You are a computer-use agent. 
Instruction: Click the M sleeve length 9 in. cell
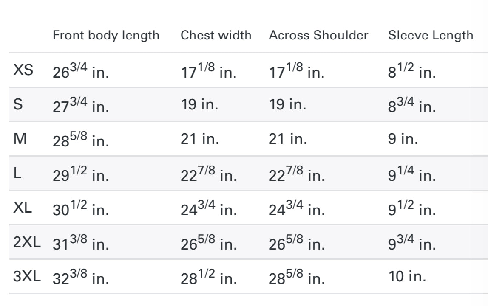(403, 139)
